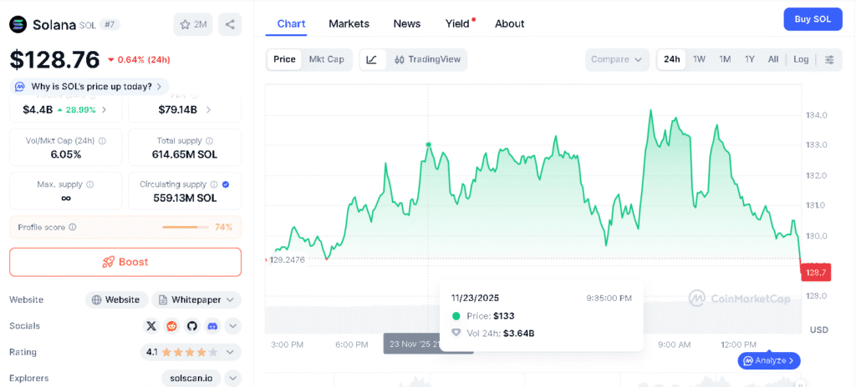Set chart range to 1M
The width and height of the screenshot is (856, 387).
click(x=725, y=59)
